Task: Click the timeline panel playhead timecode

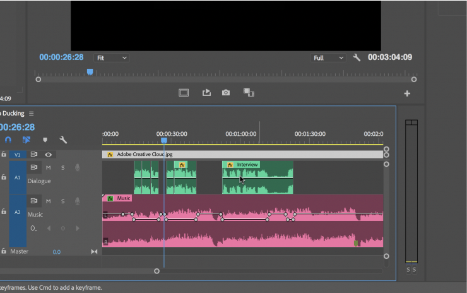Action: pyautogui.click(x=17, y=128)
